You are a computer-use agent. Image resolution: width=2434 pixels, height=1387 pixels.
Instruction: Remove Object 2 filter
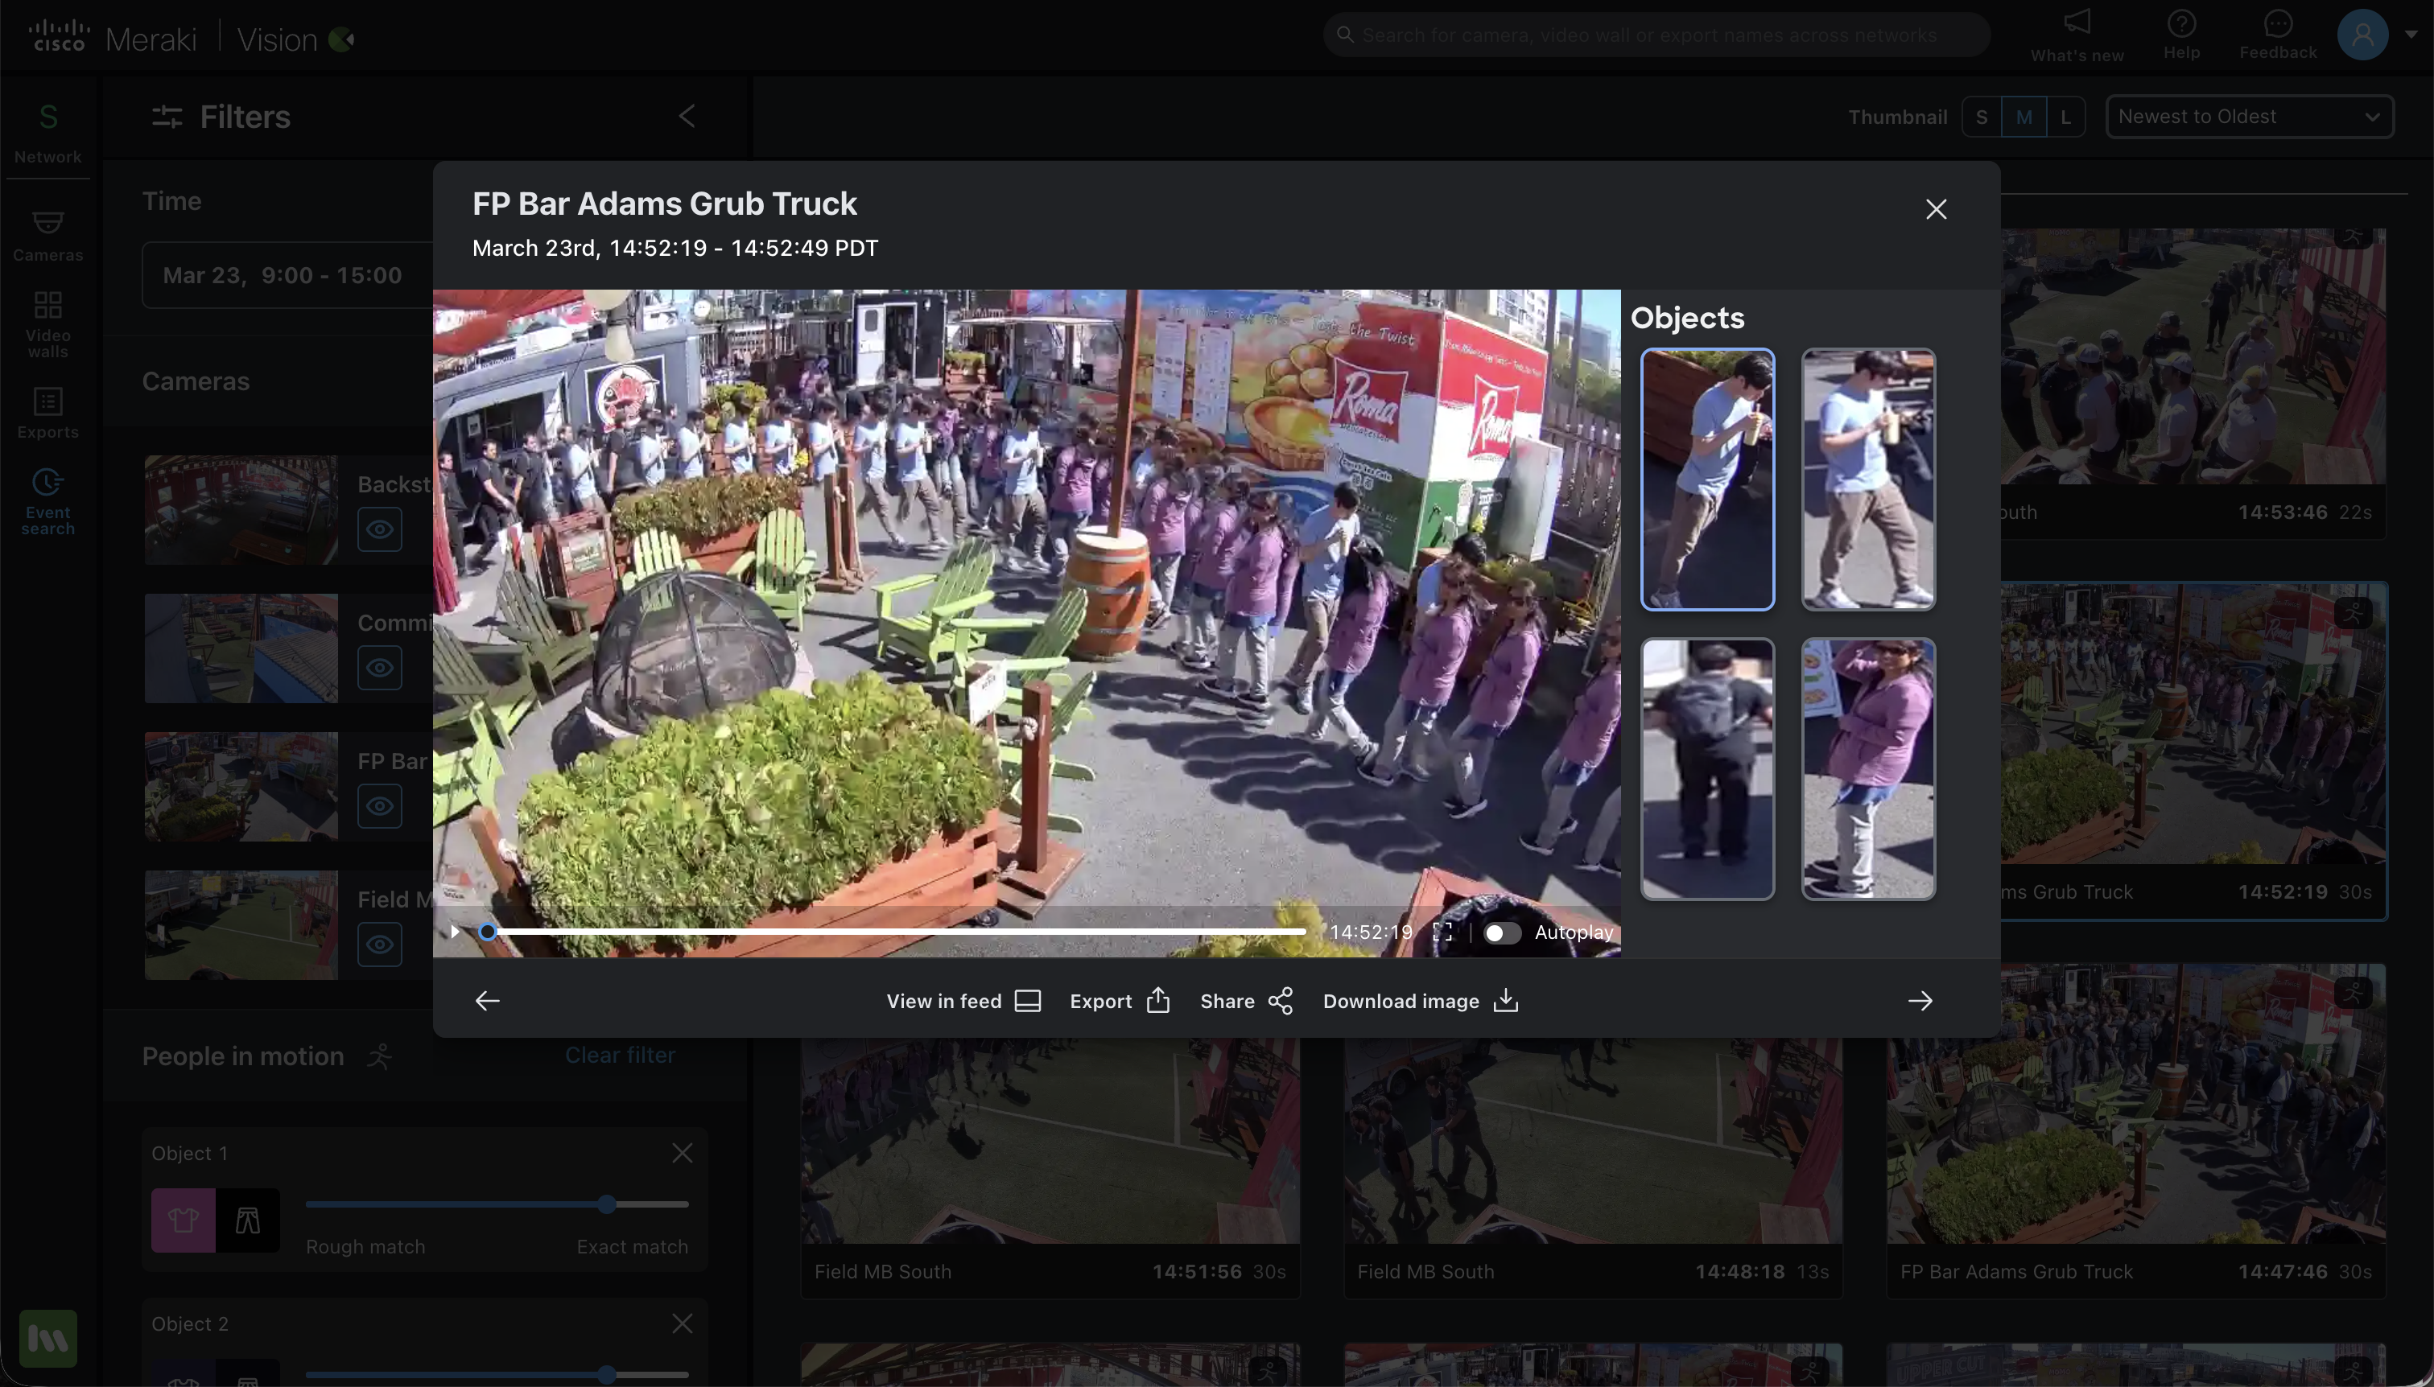pos(683,1323)
